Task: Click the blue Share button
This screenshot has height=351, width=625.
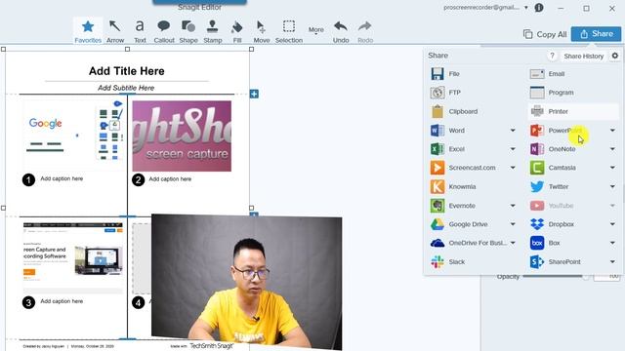Action: pos(596,34)
